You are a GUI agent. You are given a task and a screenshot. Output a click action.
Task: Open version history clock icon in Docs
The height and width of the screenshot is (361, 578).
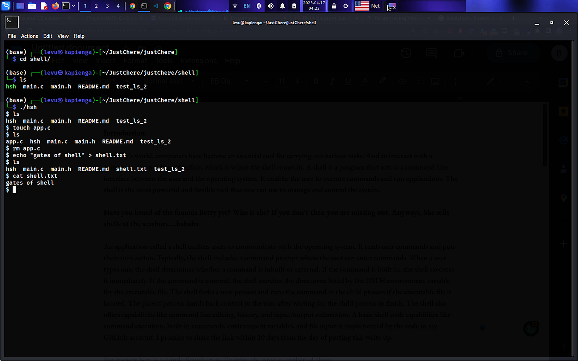pyautogui.click(x=406, y=53)
